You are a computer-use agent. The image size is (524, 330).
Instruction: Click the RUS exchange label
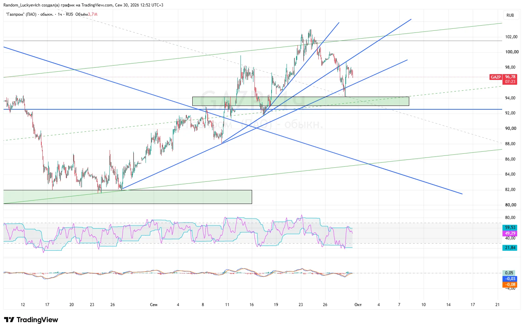pyautogui.click(x=69, y=14)
